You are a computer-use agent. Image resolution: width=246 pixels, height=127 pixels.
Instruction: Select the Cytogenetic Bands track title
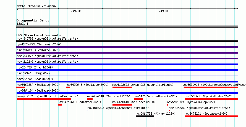pyautogui.click(x=33, y=20)
